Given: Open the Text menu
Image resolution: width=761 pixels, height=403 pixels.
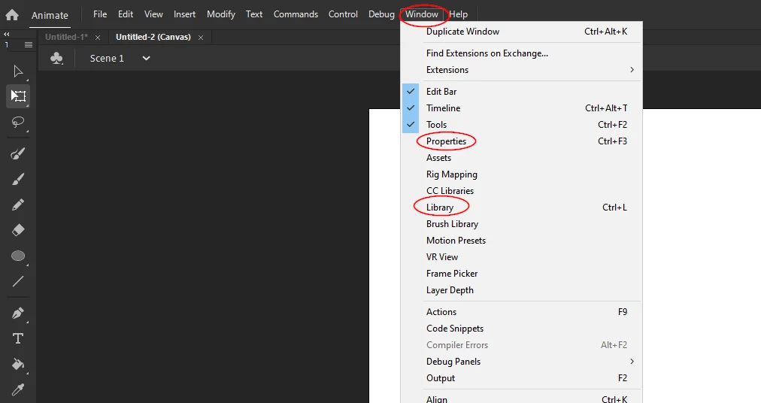Looking at the screenshot, I should (254, 14).
